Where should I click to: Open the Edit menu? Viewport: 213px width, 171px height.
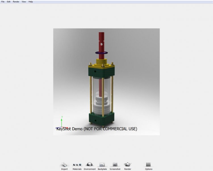click(9, 2)
